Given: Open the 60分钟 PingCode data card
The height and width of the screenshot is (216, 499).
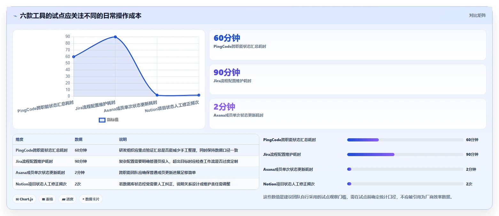Looking at the screenshot, I should [347, 45].
